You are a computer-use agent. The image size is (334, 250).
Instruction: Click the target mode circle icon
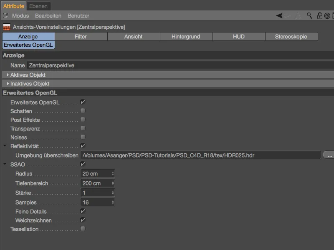pos(327,16)
